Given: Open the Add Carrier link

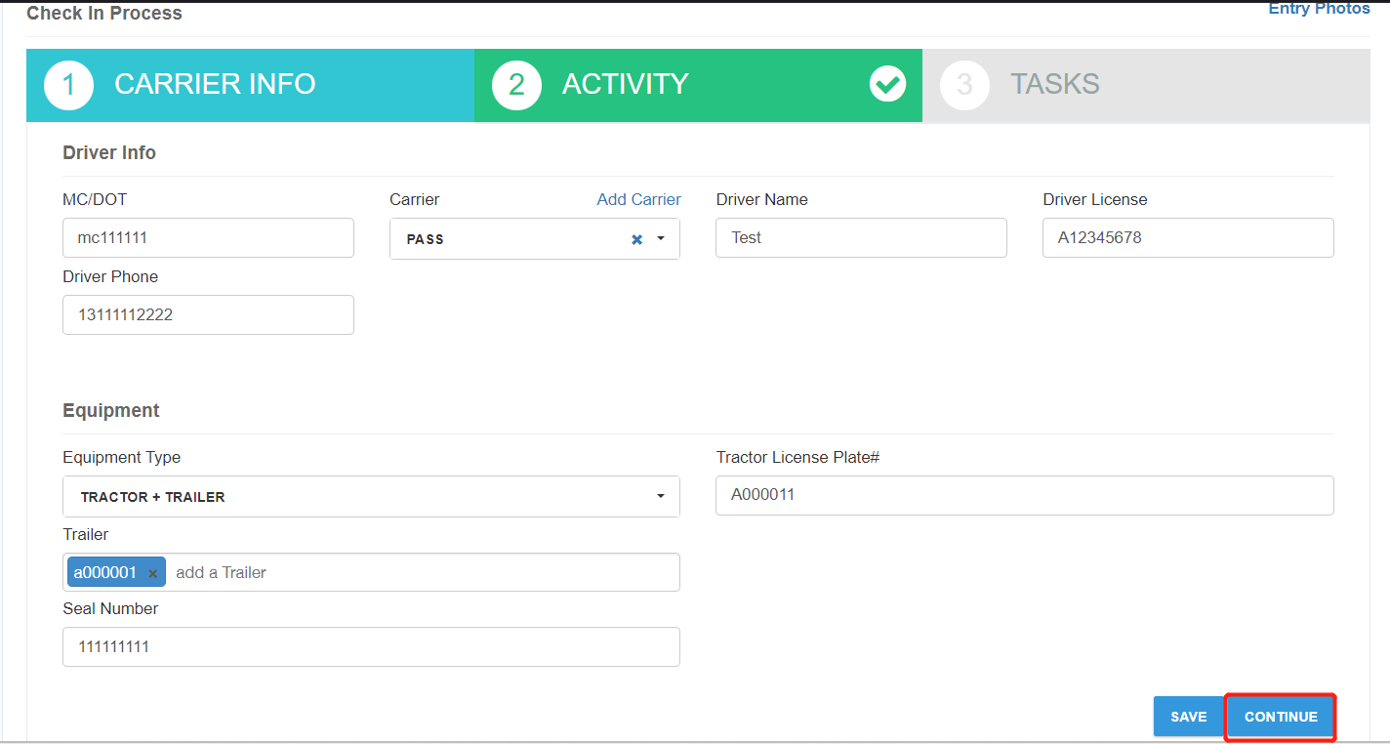Looking at the screenshot, I should point(638,199).
